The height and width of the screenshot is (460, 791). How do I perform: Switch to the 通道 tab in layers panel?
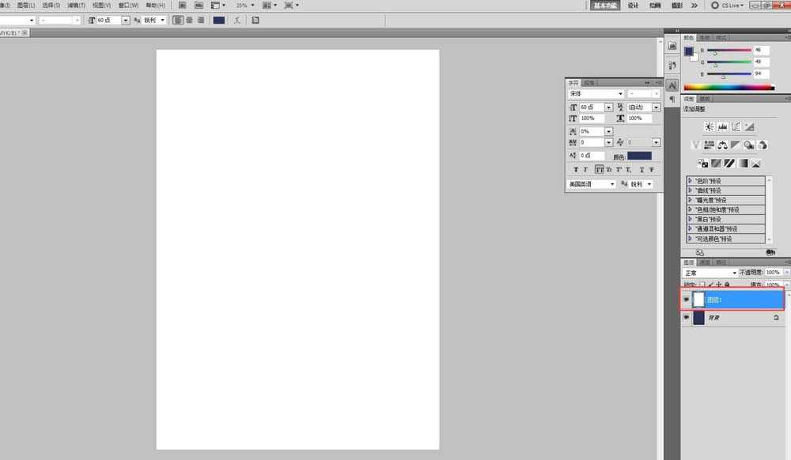[705, 262]
